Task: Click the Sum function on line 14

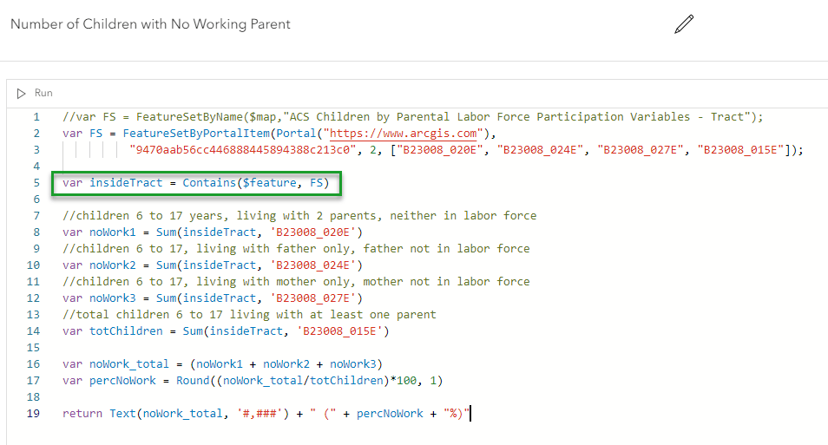Action: tap(193, 331)
